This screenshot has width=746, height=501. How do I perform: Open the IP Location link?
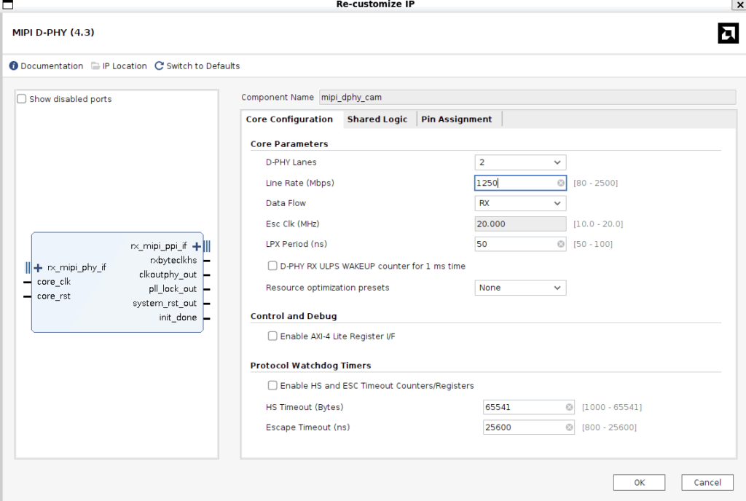pos(125,66)
